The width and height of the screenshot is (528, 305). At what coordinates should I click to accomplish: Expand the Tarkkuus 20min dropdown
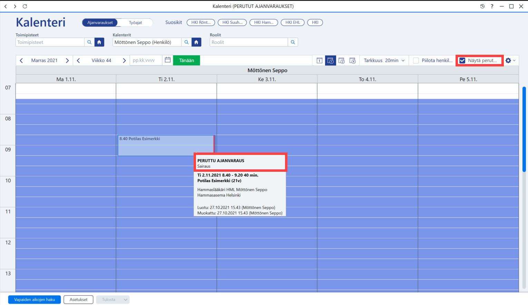[384, 61]
